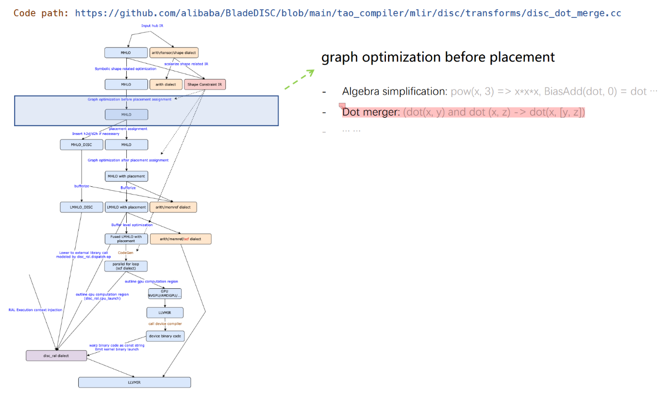Select the disc_ral dialect node

56,356
